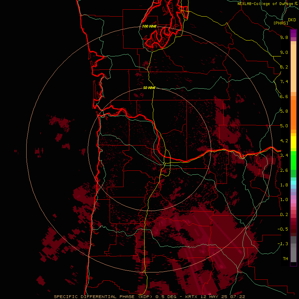Screen dimensions: 299x299
Task: Pick the bright green color bar segment
Action: (x=293, y=160)
